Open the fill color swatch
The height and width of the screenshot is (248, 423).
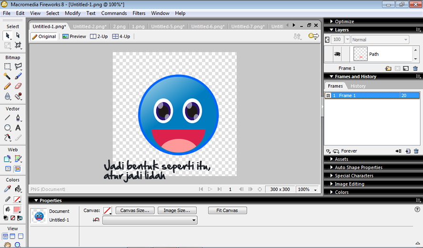click(x=17, y=209)
